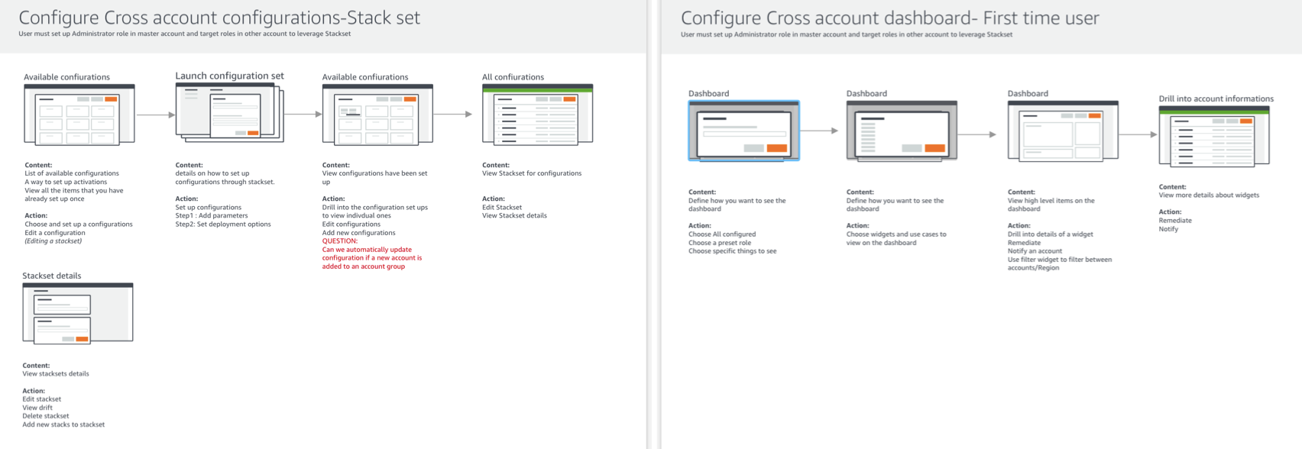Click 'Use filter widget to filter between' text
This screenshot has height=449, width=1302.
(1060, 260)
